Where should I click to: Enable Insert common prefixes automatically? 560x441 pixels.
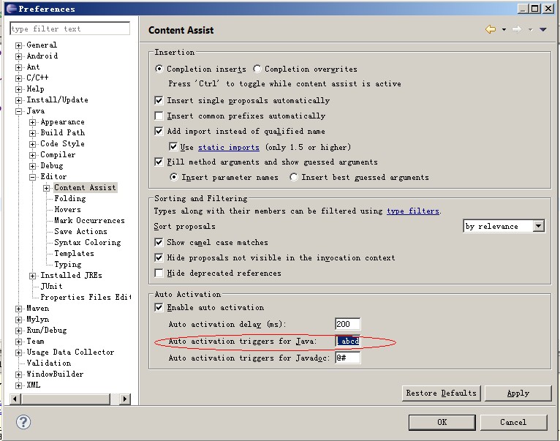(x=159, y=116)
